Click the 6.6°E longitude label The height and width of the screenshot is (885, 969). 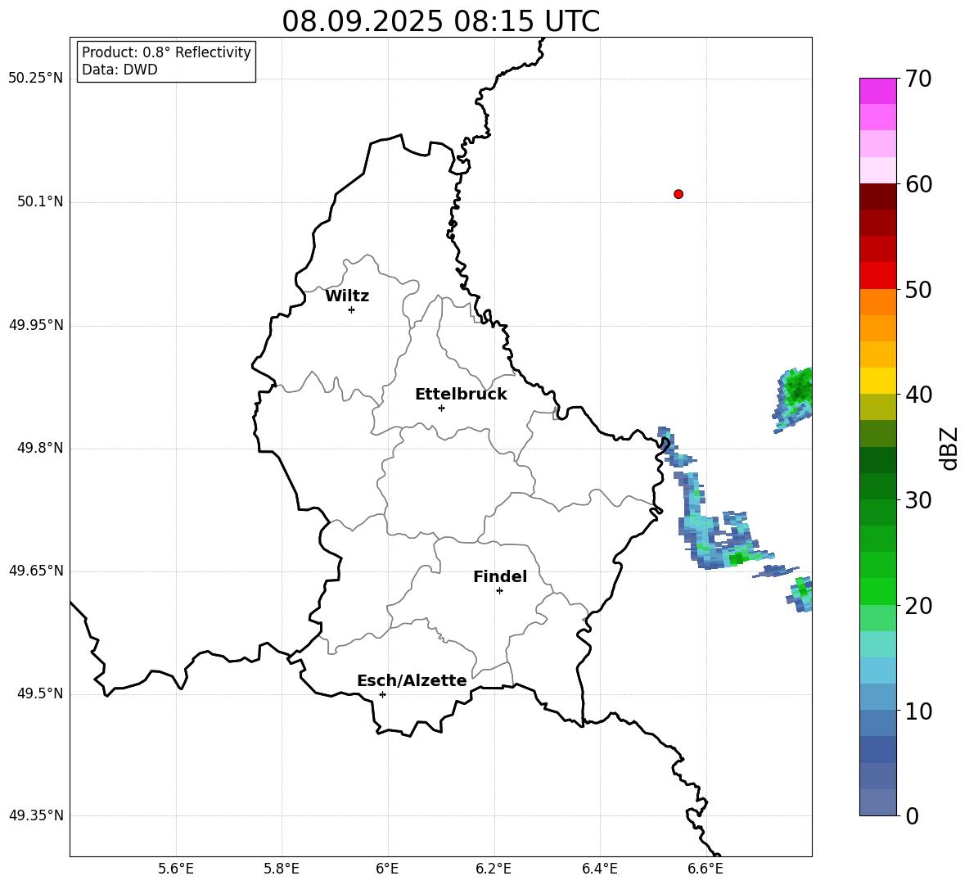click(705, 869)
